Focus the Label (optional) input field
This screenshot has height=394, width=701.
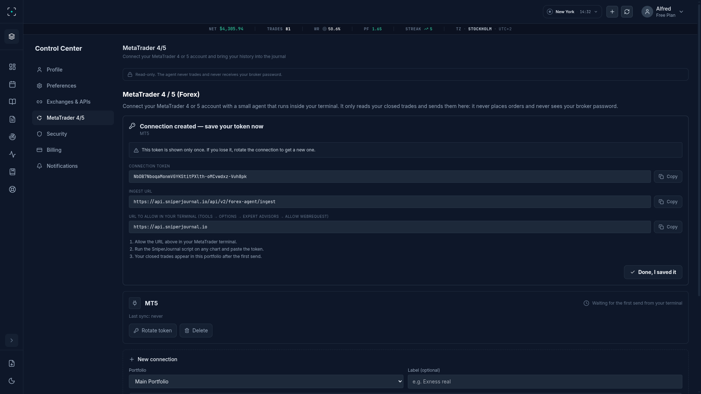[545, 382]
